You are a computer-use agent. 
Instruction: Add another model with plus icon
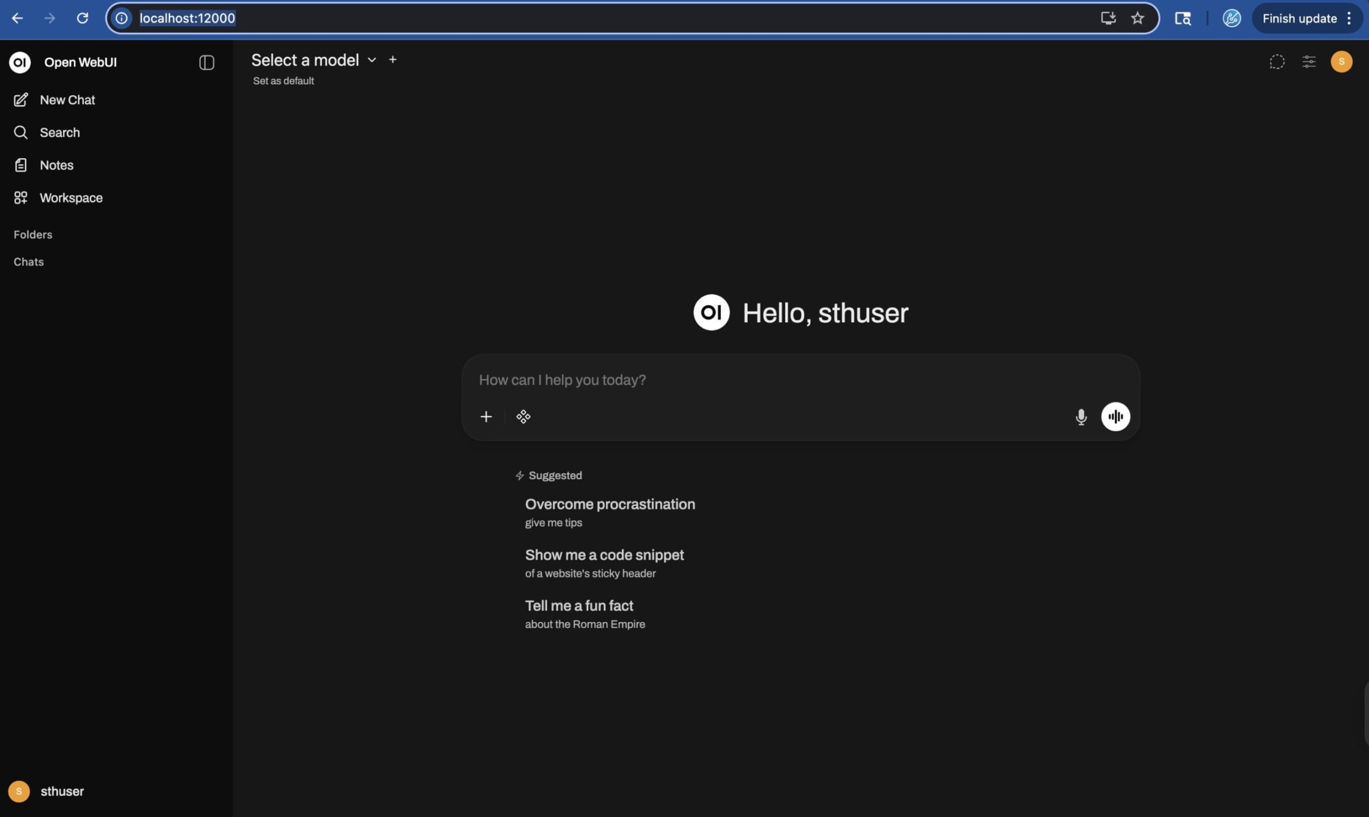(x=393, y=59)
